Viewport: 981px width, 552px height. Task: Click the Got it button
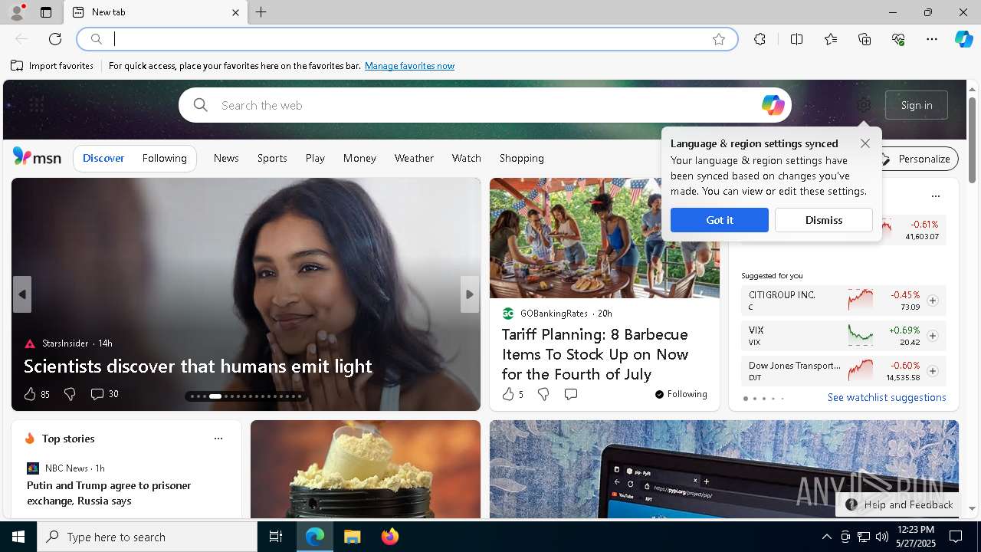[720, 220]
